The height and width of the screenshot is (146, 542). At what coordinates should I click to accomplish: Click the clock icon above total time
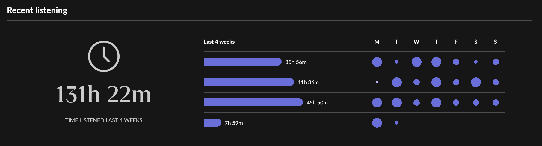104,56
